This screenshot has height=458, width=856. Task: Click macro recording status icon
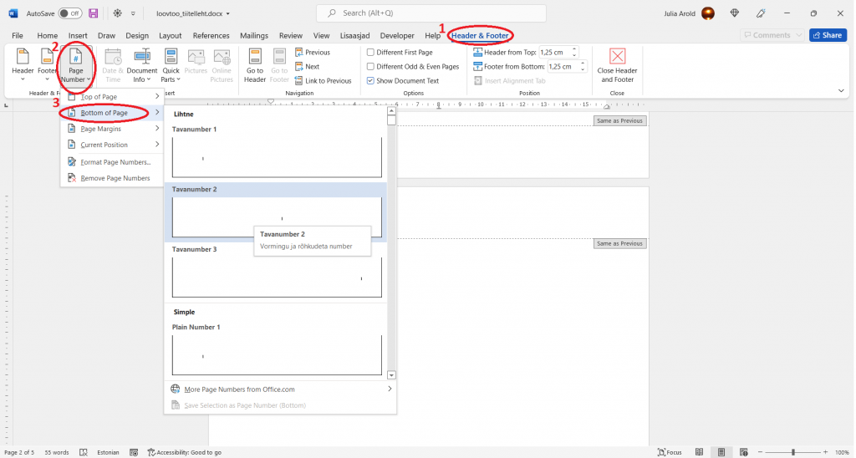(134, 452)
